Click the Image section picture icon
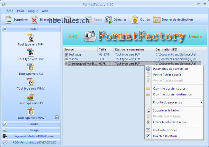 (5, 130)
